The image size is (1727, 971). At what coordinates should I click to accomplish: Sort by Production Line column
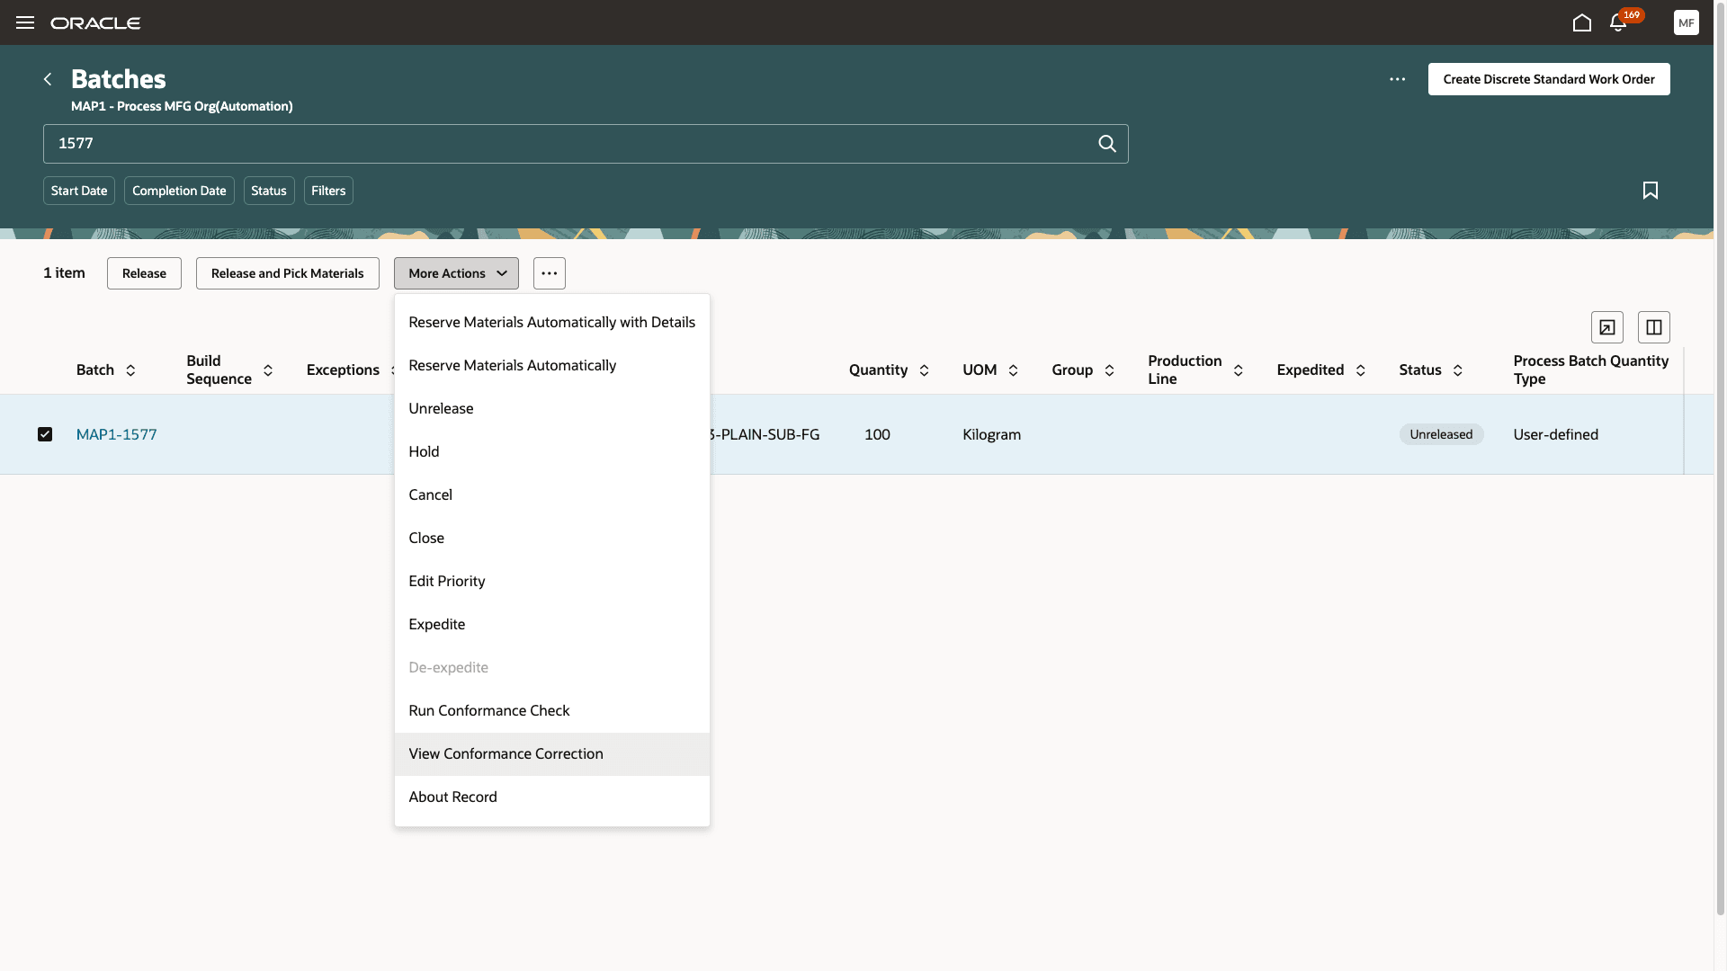coord(1238,370)
